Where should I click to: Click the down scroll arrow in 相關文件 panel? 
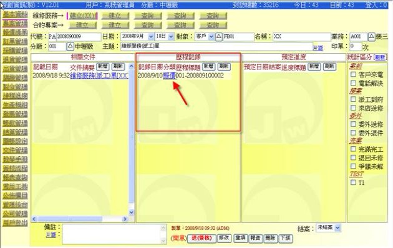(x=132, y=212)
